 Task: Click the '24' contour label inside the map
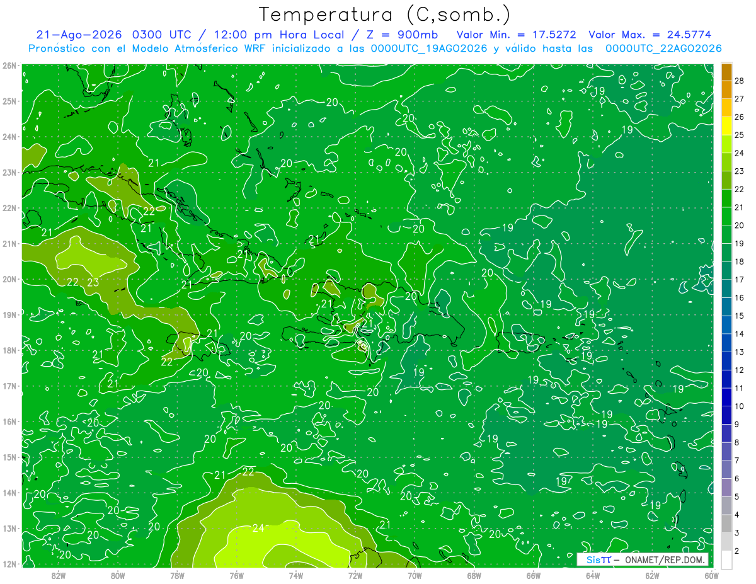[258, 528]
